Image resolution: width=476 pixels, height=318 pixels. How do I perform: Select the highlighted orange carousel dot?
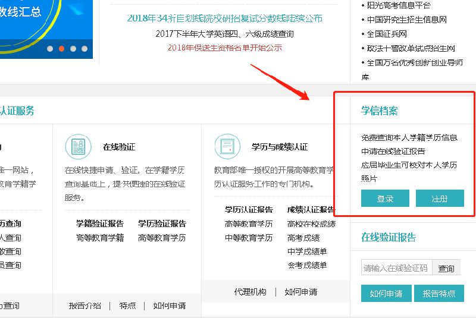(x=61, y=49)
